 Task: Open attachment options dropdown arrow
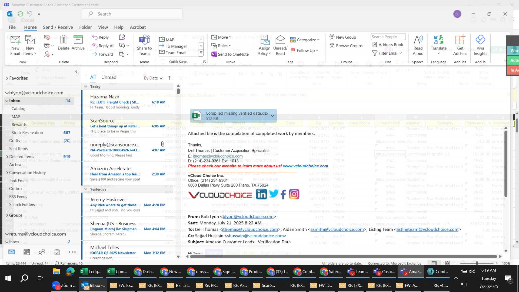272,116
